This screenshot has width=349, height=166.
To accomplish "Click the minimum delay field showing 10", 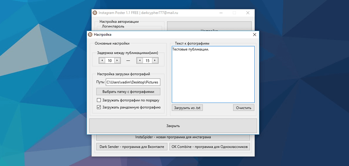I will point(110,61).
